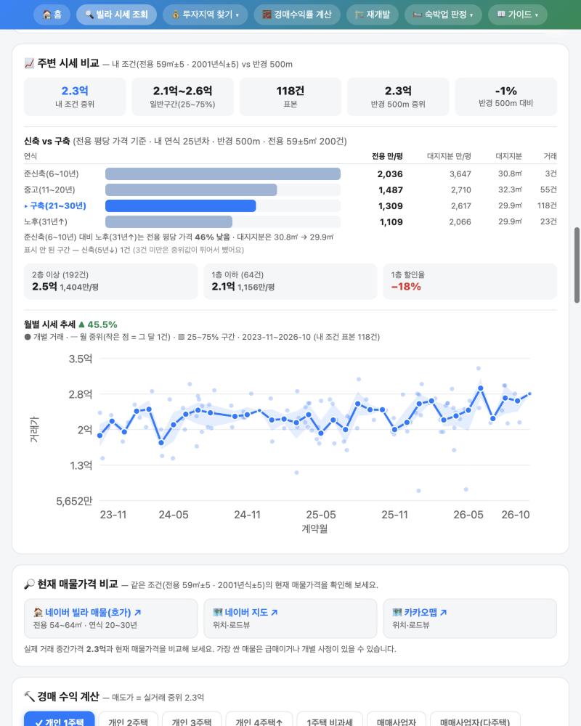Click the map icon in 네이버 지도 card
The width and height of the screenshot is (581, 726).
coord(218,612)
